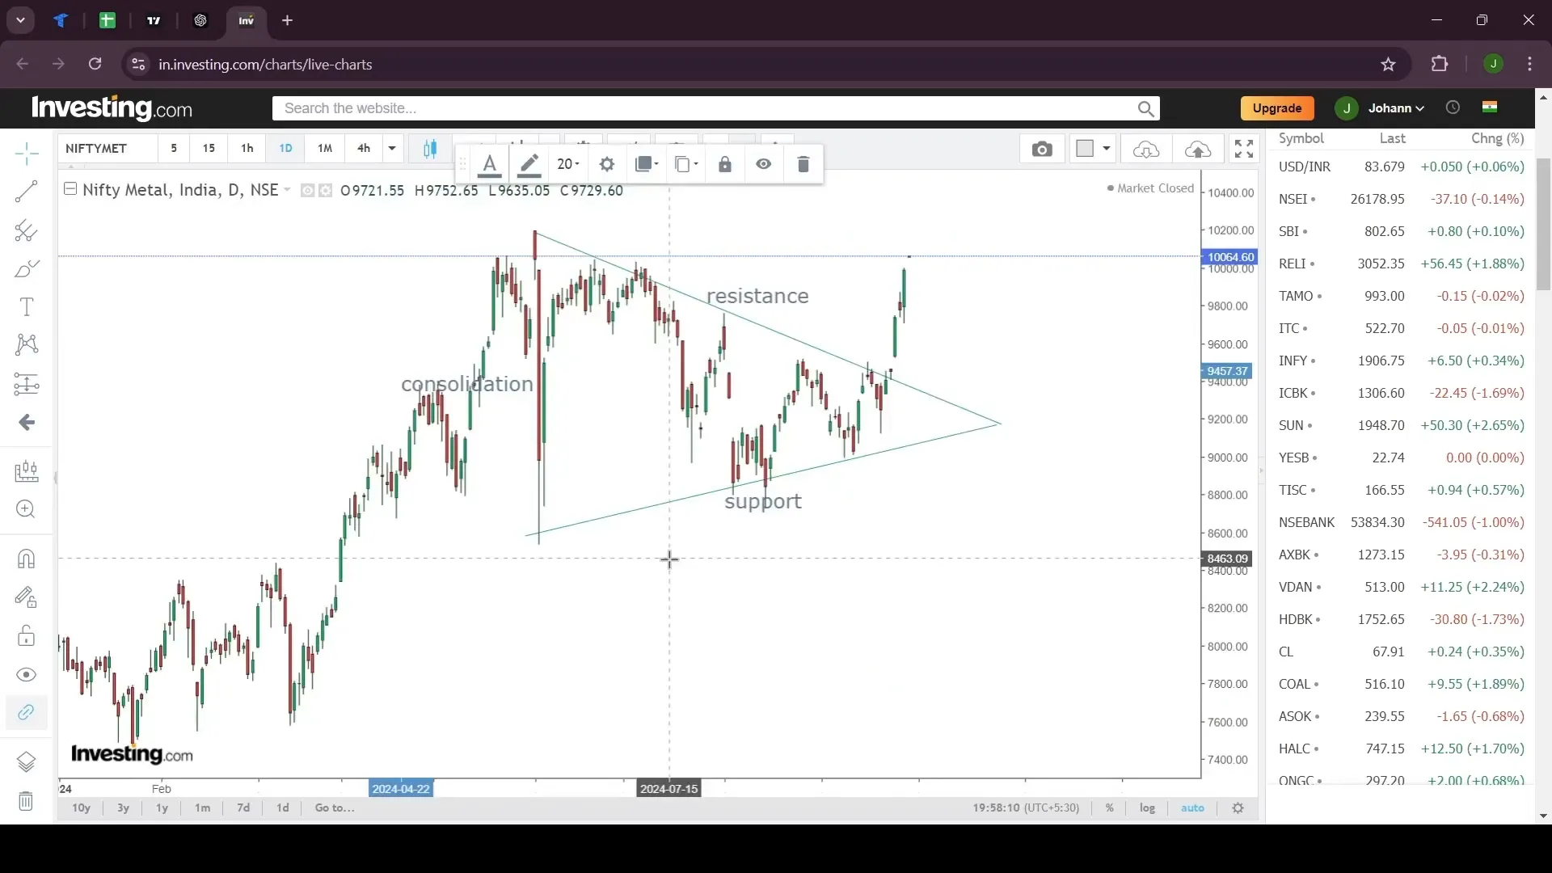Click the 1M timeframe tab
The width and height of the screenshot is (1552, 873).
(325, 148)
